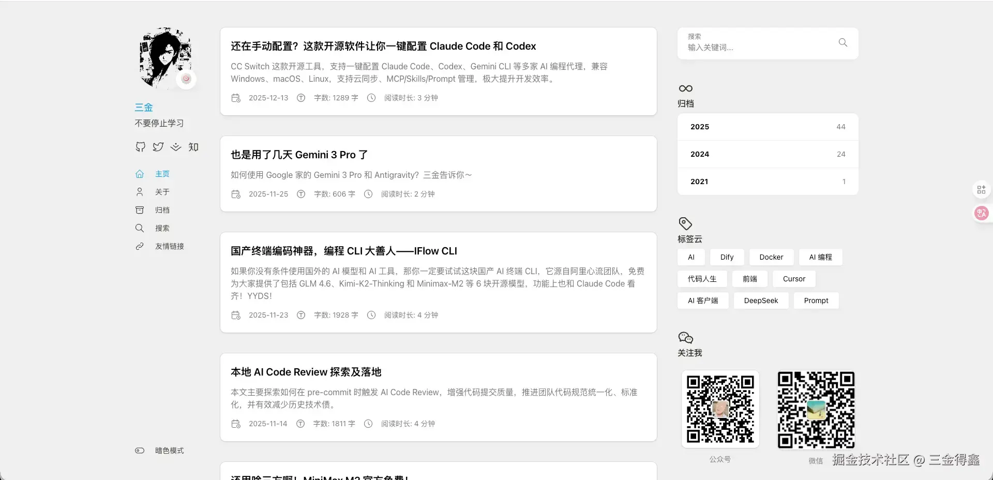993x480 pixels.
Task: Open the IFlow CLI article title
Action: (x=344, y=251)
